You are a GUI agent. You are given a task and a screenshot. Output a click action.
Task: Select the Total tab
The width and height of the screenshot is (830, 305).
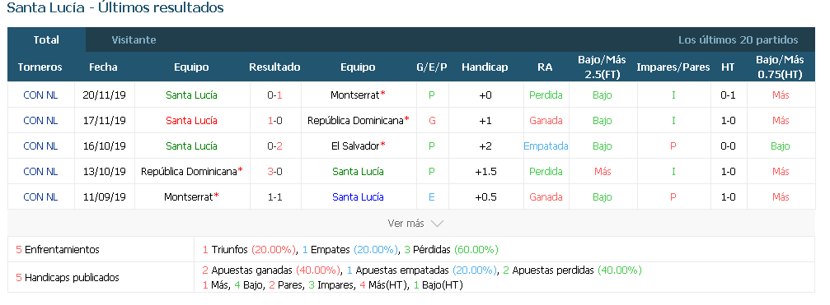point(47,40)
